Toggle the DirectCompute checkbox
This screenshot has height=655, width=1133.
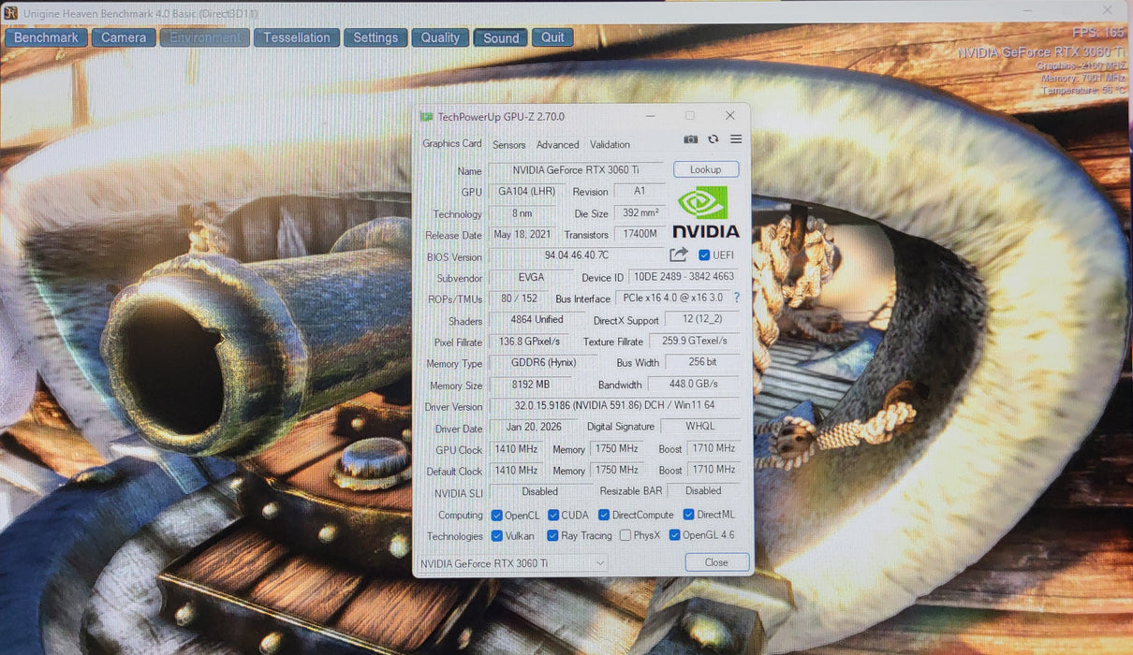coord(604,516)
